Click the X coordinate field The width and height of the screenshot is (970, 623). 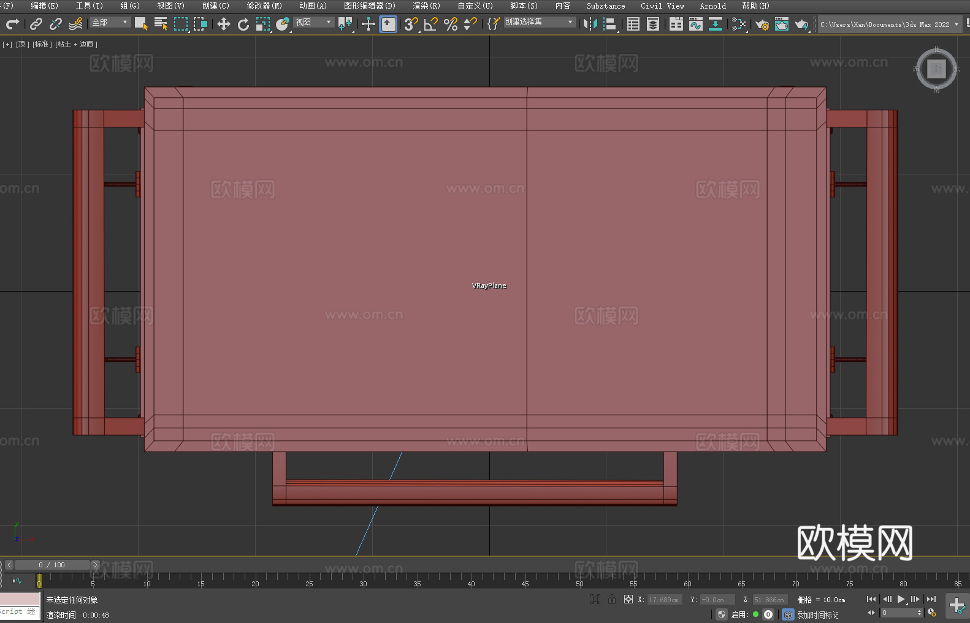click(x=665, y=600)
